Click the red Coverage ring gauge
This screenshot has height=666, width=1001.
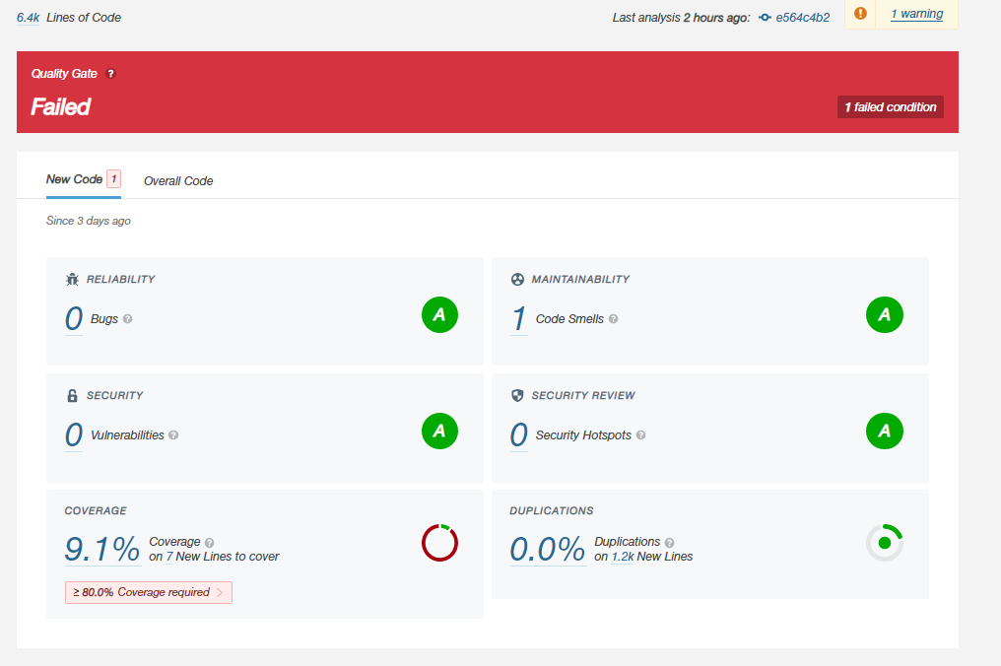point(439,543)
